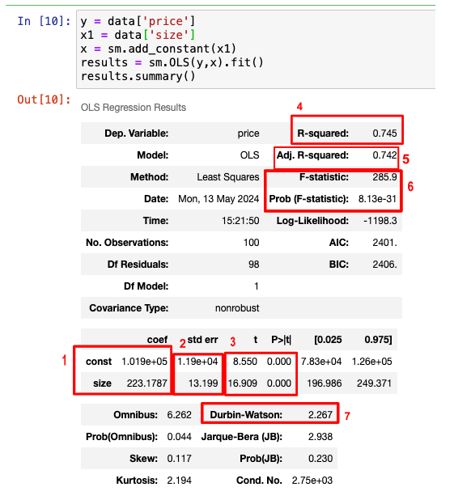454x504 pixels.
Task: Click the F-statistic value 285.9
Action: pyautogui.click(x=384, y=177)
